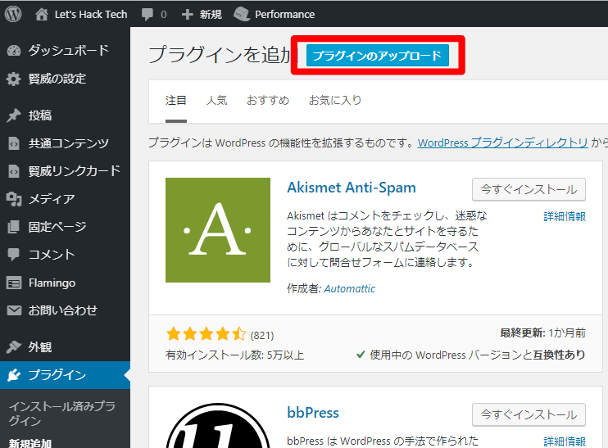The image size is (608, 448).
Task: Switch to the お気に入り tab
Action: tap(335, 101)
